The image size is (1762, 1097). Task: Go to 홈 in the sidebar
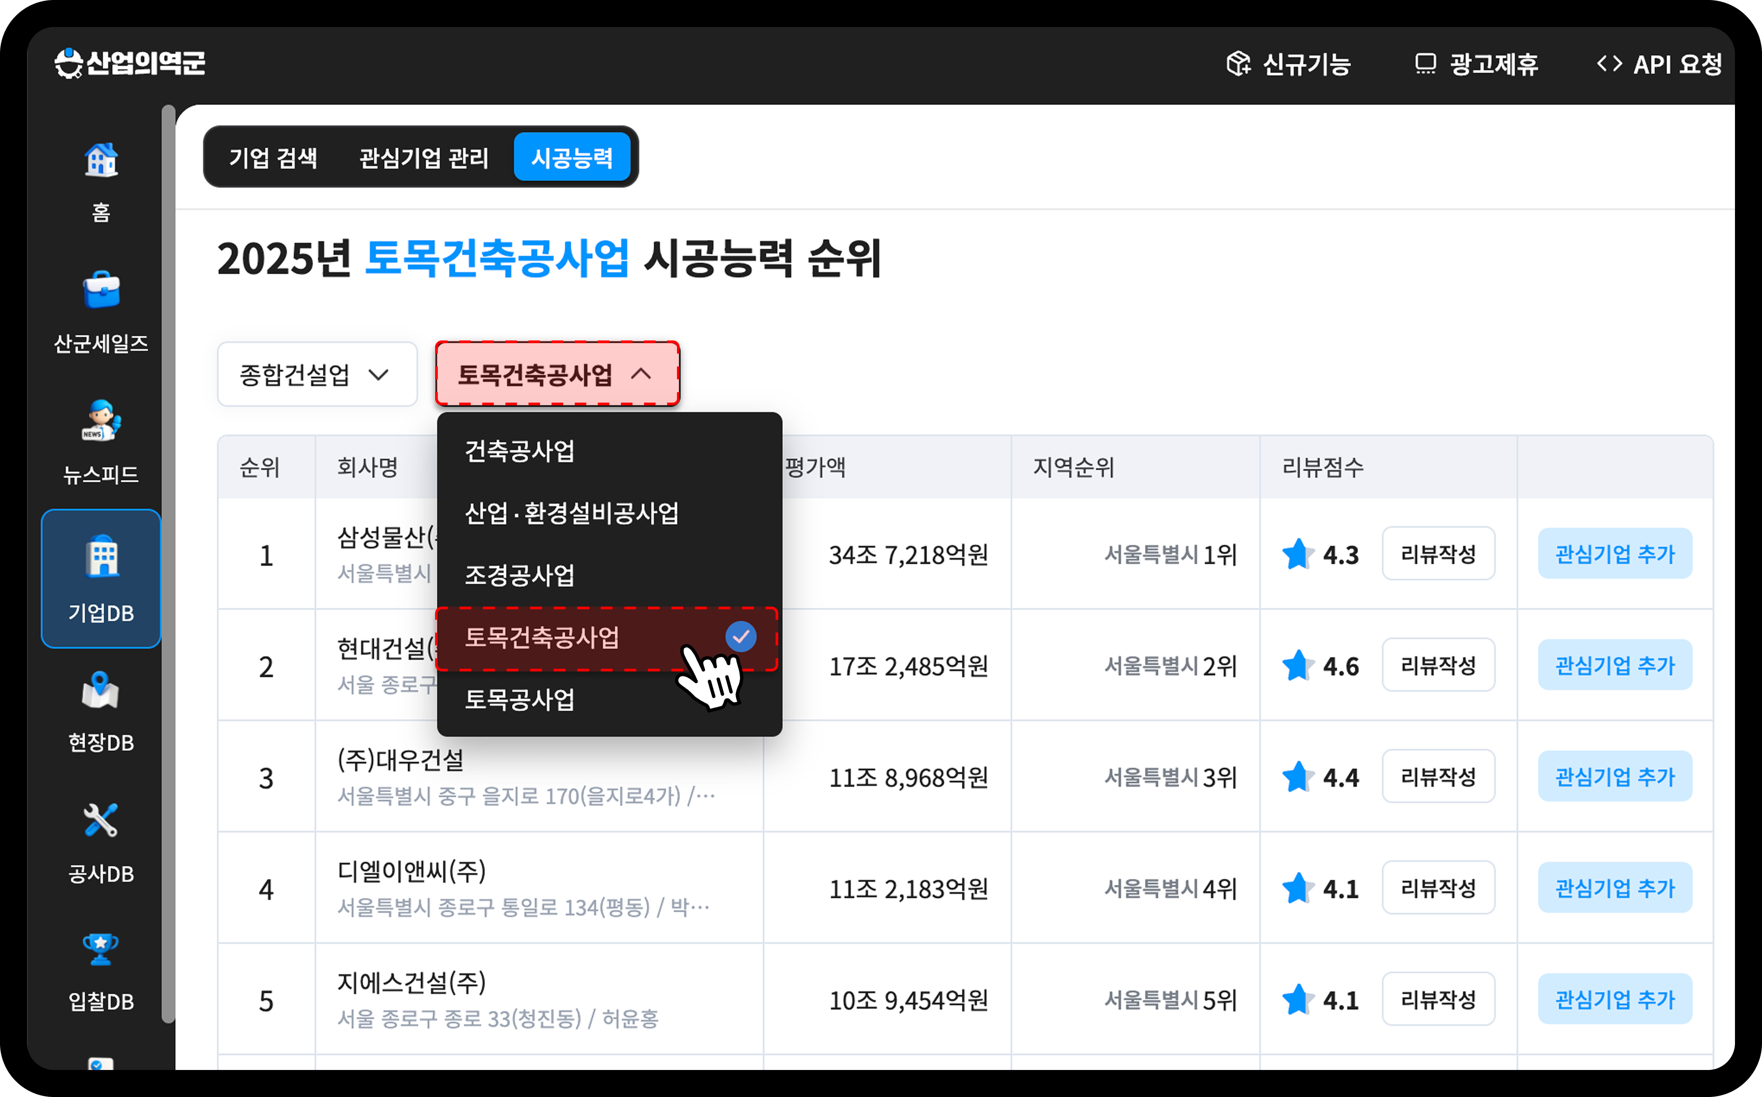pos(101,181)
